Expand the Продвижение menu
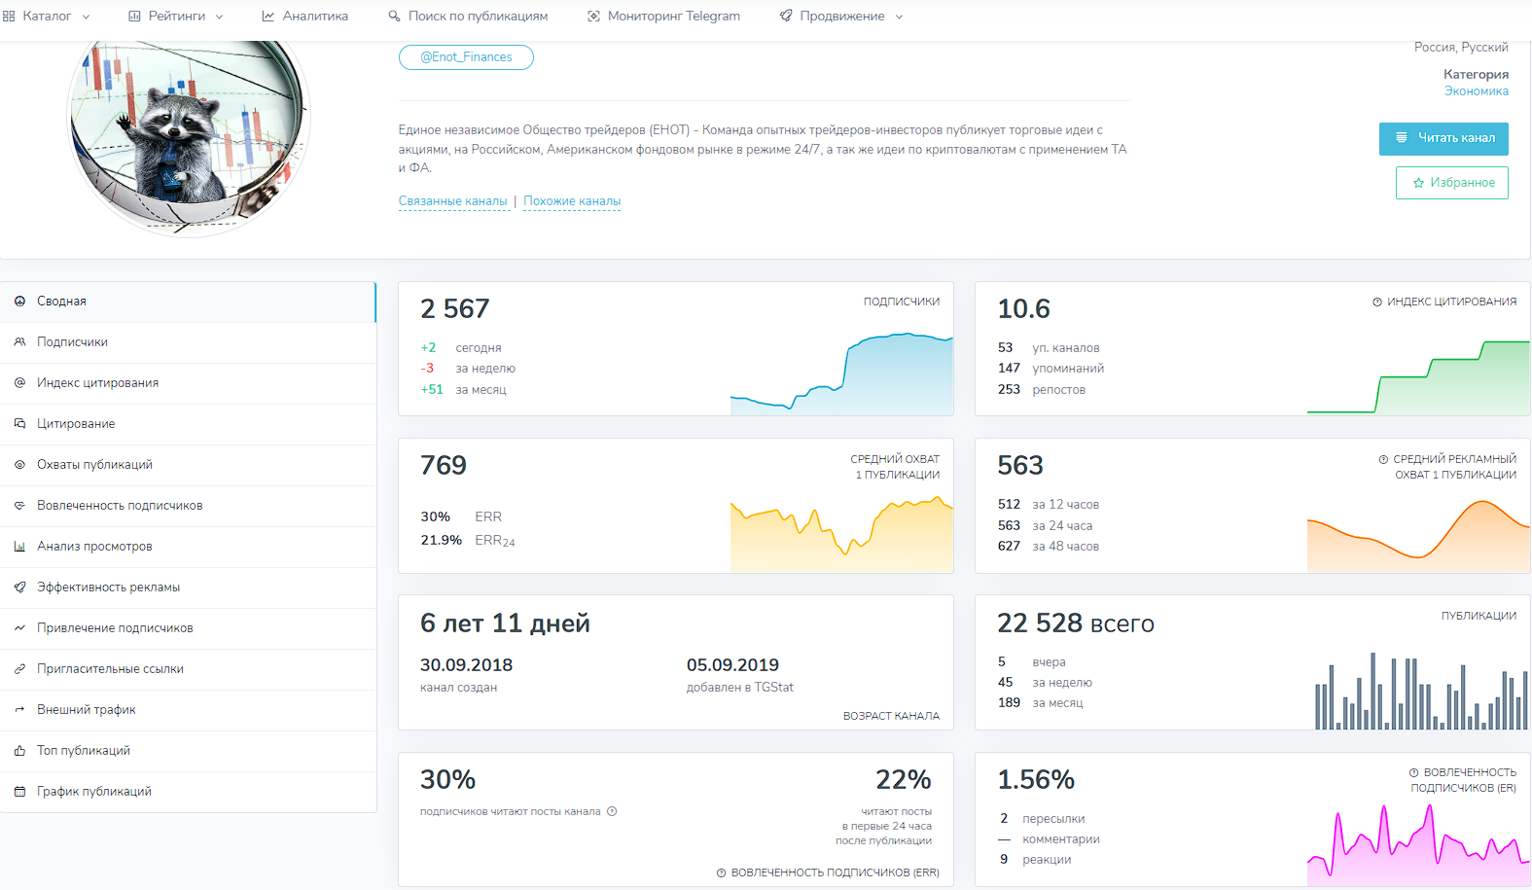Screen dimensions: 1532x890 [x=841, y=17]
